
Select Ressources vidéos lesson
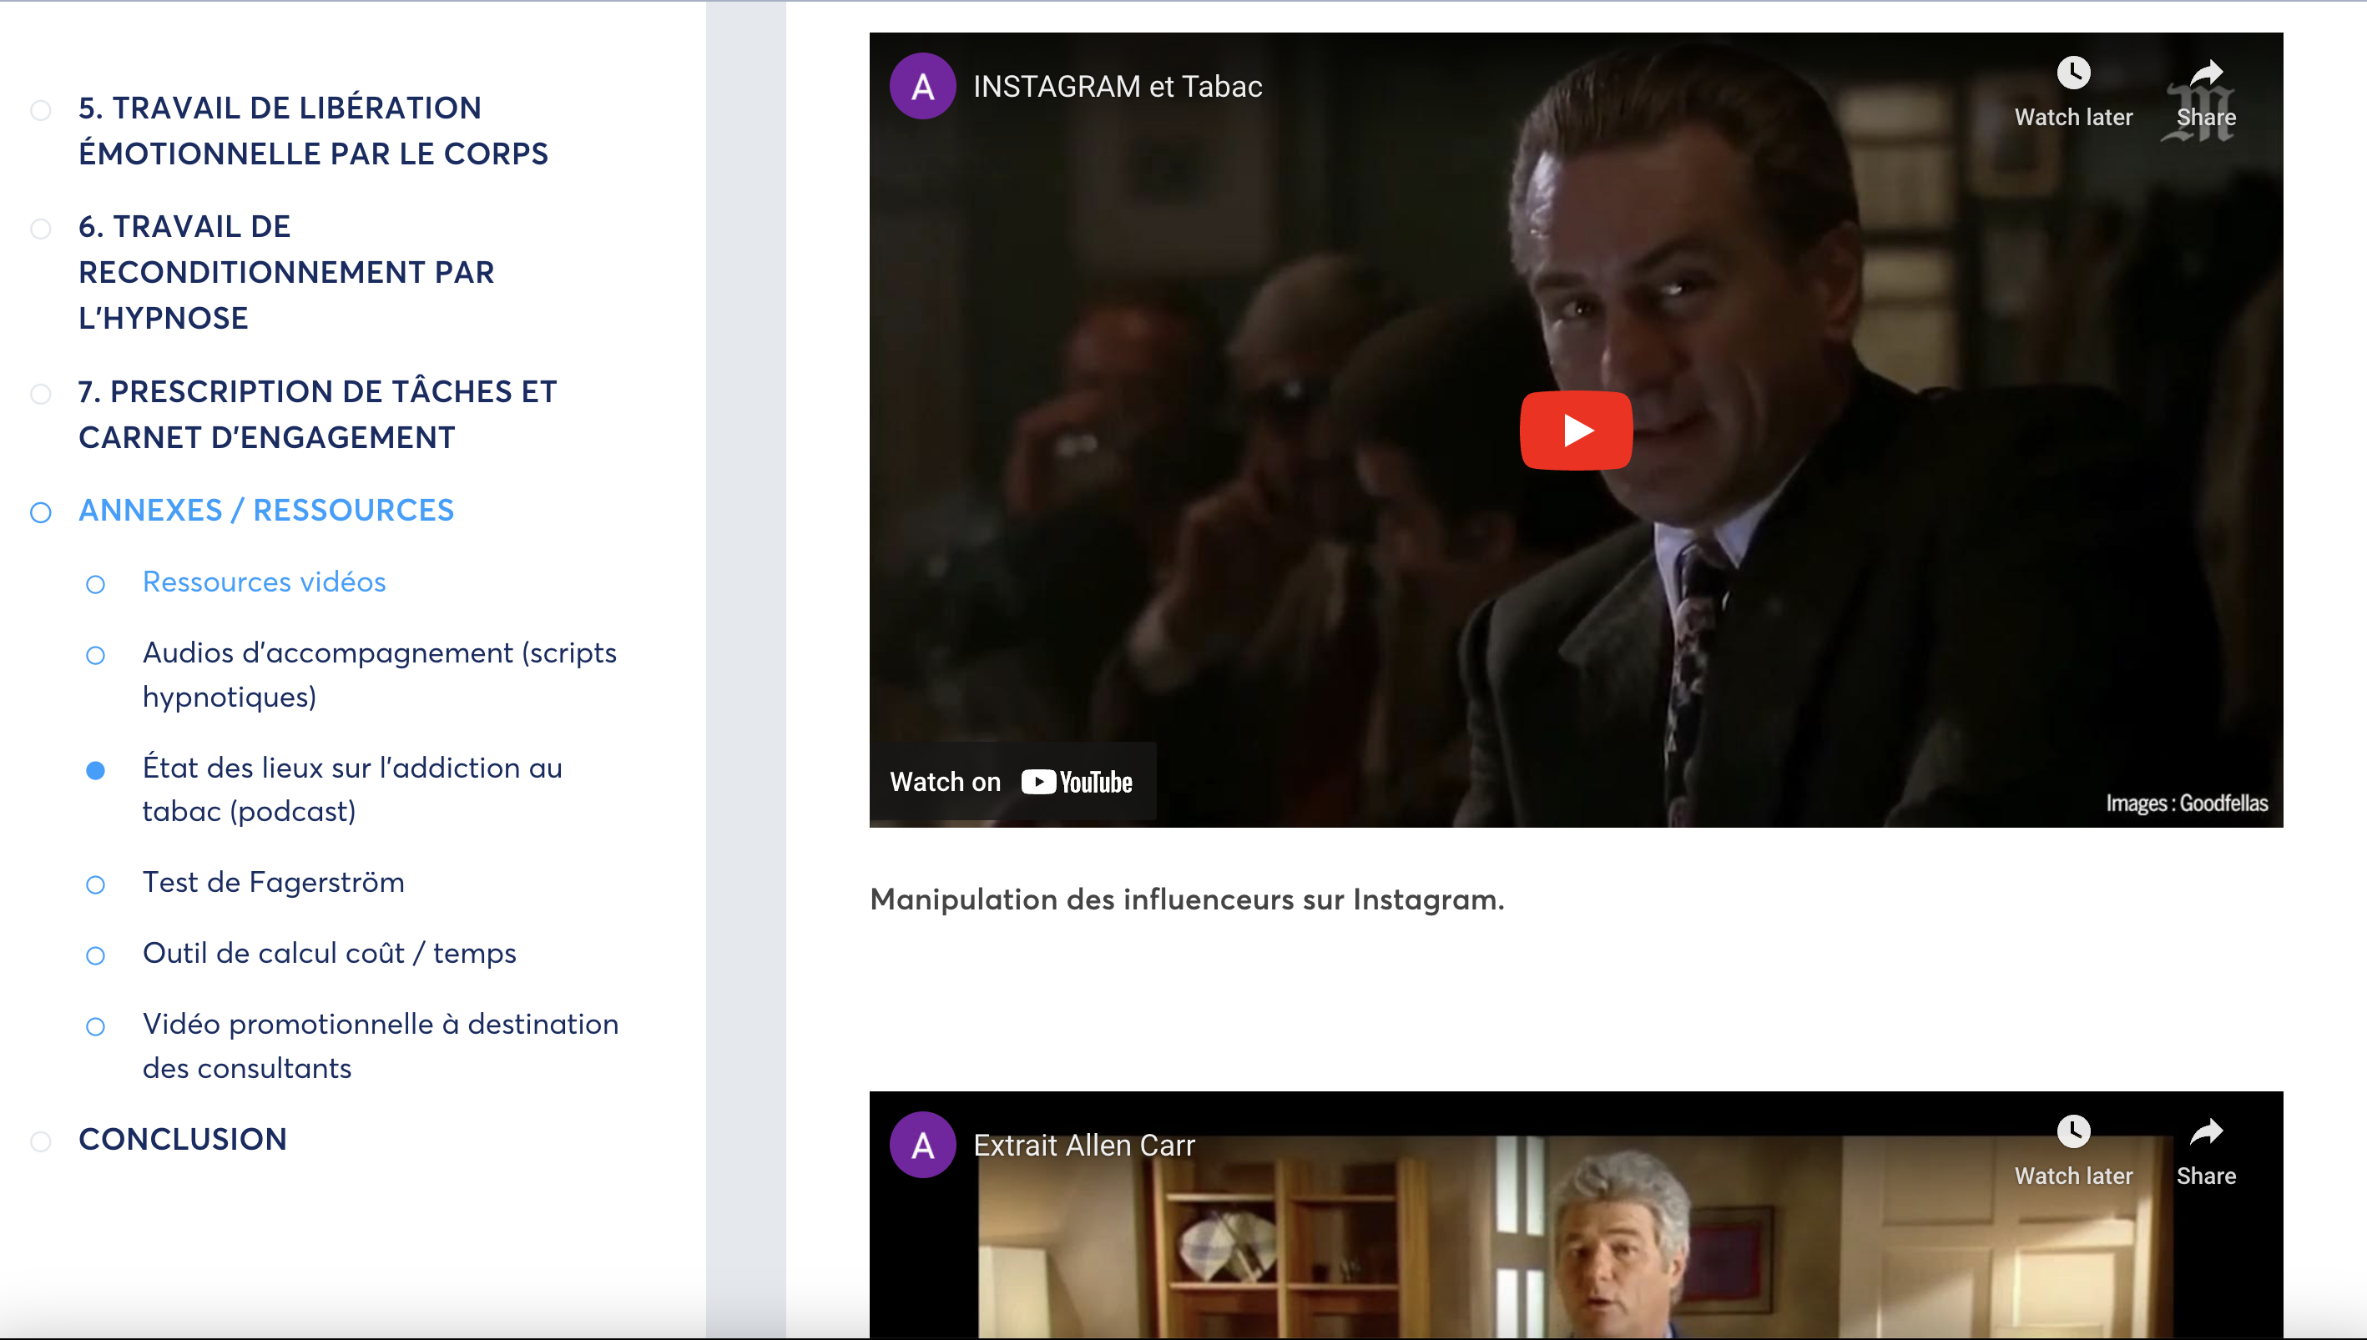point(264,582)
